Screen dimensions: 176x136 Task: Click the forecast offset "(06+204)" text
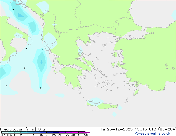coord(167,129)
